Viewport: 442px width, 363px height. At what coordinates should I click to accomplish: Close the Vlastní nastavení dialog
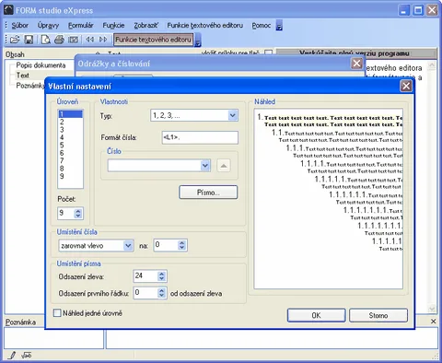click(x=406, y=86)
